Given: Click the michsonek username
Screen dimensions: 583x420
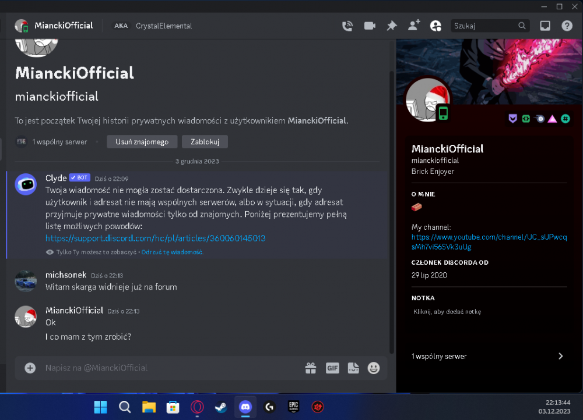Looking at the screenshot, I should point(66,275).
